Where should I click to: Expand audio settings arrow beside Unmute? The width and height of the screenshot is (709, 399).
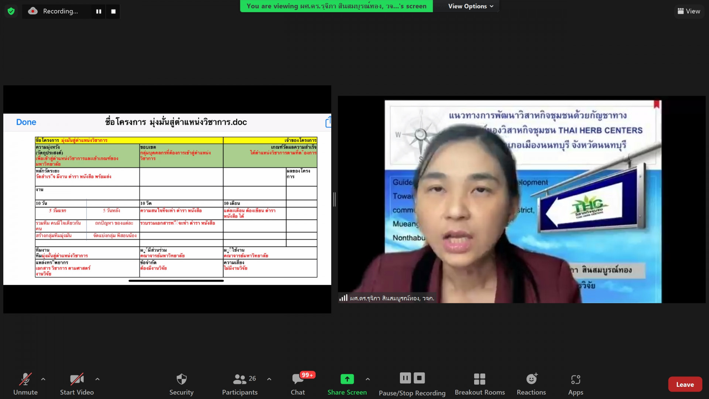coord(43,379)
